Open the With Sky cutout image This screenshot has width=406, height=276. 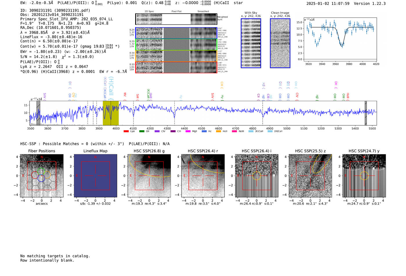251,43
